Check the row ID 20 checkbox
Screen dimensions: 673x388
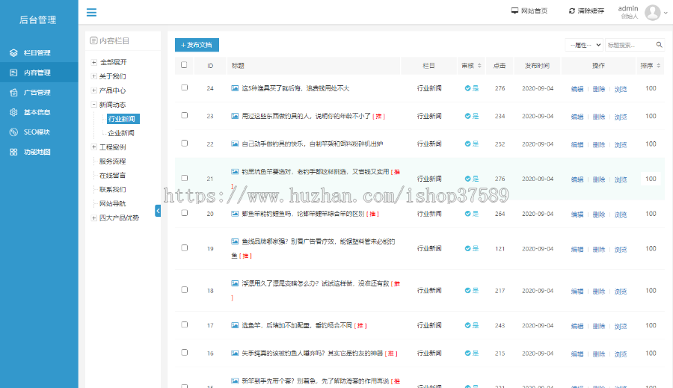pos(185,213)
